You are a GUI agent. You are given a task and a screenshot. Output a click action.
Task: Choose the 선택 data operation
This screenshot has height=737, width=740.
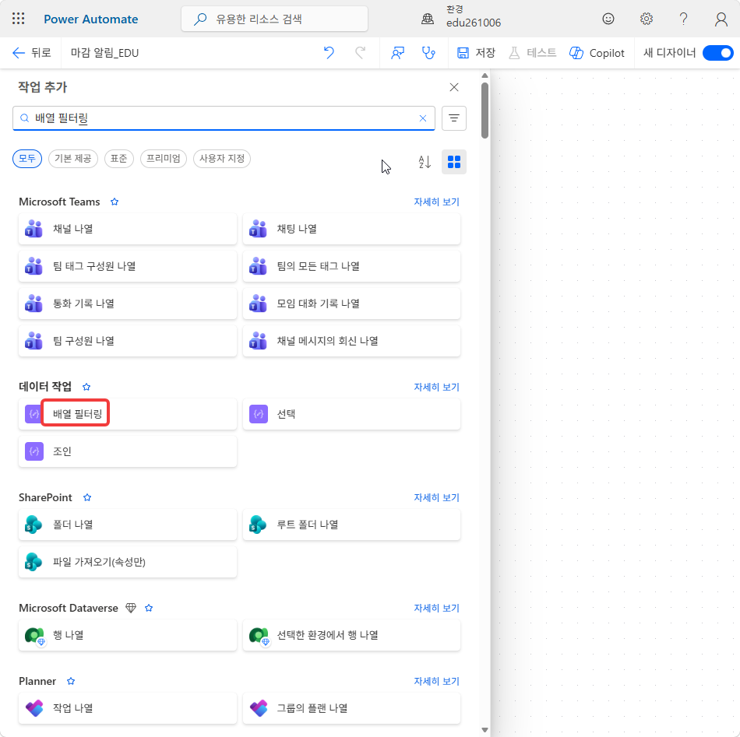(351, 414)
